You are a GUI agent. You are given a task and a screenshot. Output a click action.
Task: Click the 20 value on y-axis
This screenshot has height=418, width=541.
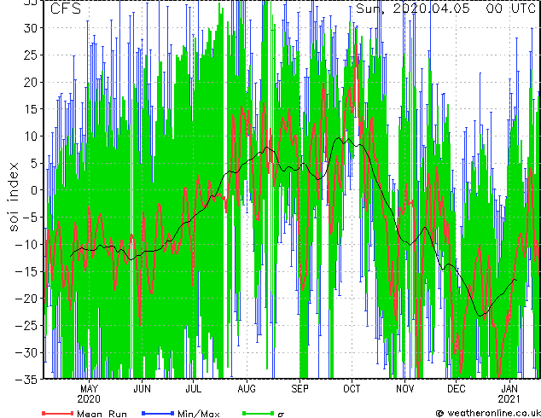tap(31, 82)
